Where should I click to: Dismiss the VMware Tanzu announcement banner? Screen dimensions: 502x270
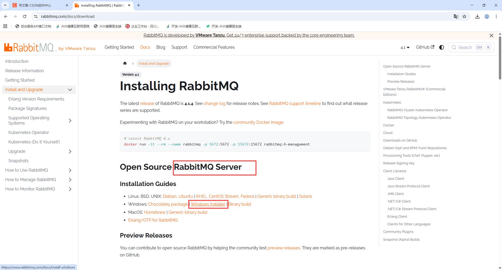tap(492, 36)
